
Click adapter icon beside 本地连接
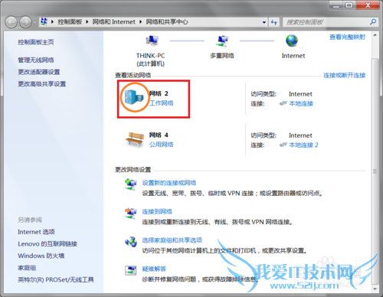283,103
